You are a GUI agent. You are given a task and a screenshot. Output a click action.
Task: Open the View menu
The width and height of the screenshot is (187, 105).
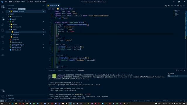(23, 2)
